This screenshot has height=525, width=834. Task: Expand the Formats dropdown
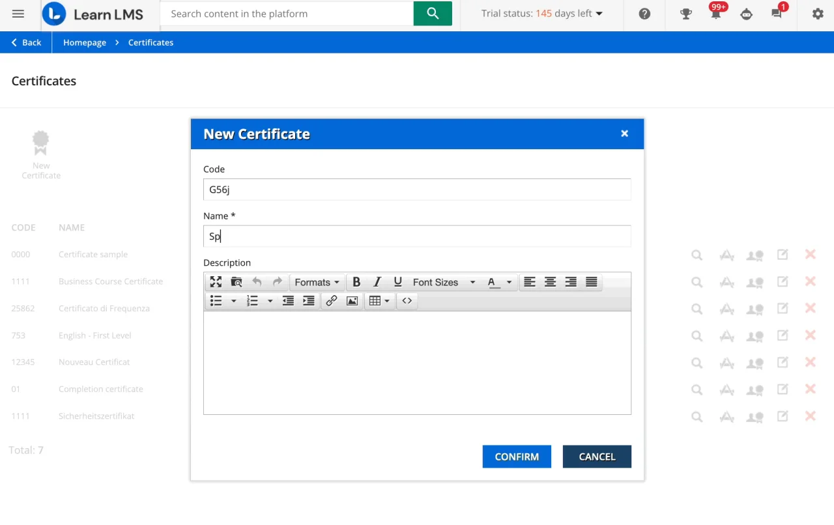click(x=317, y=282)
